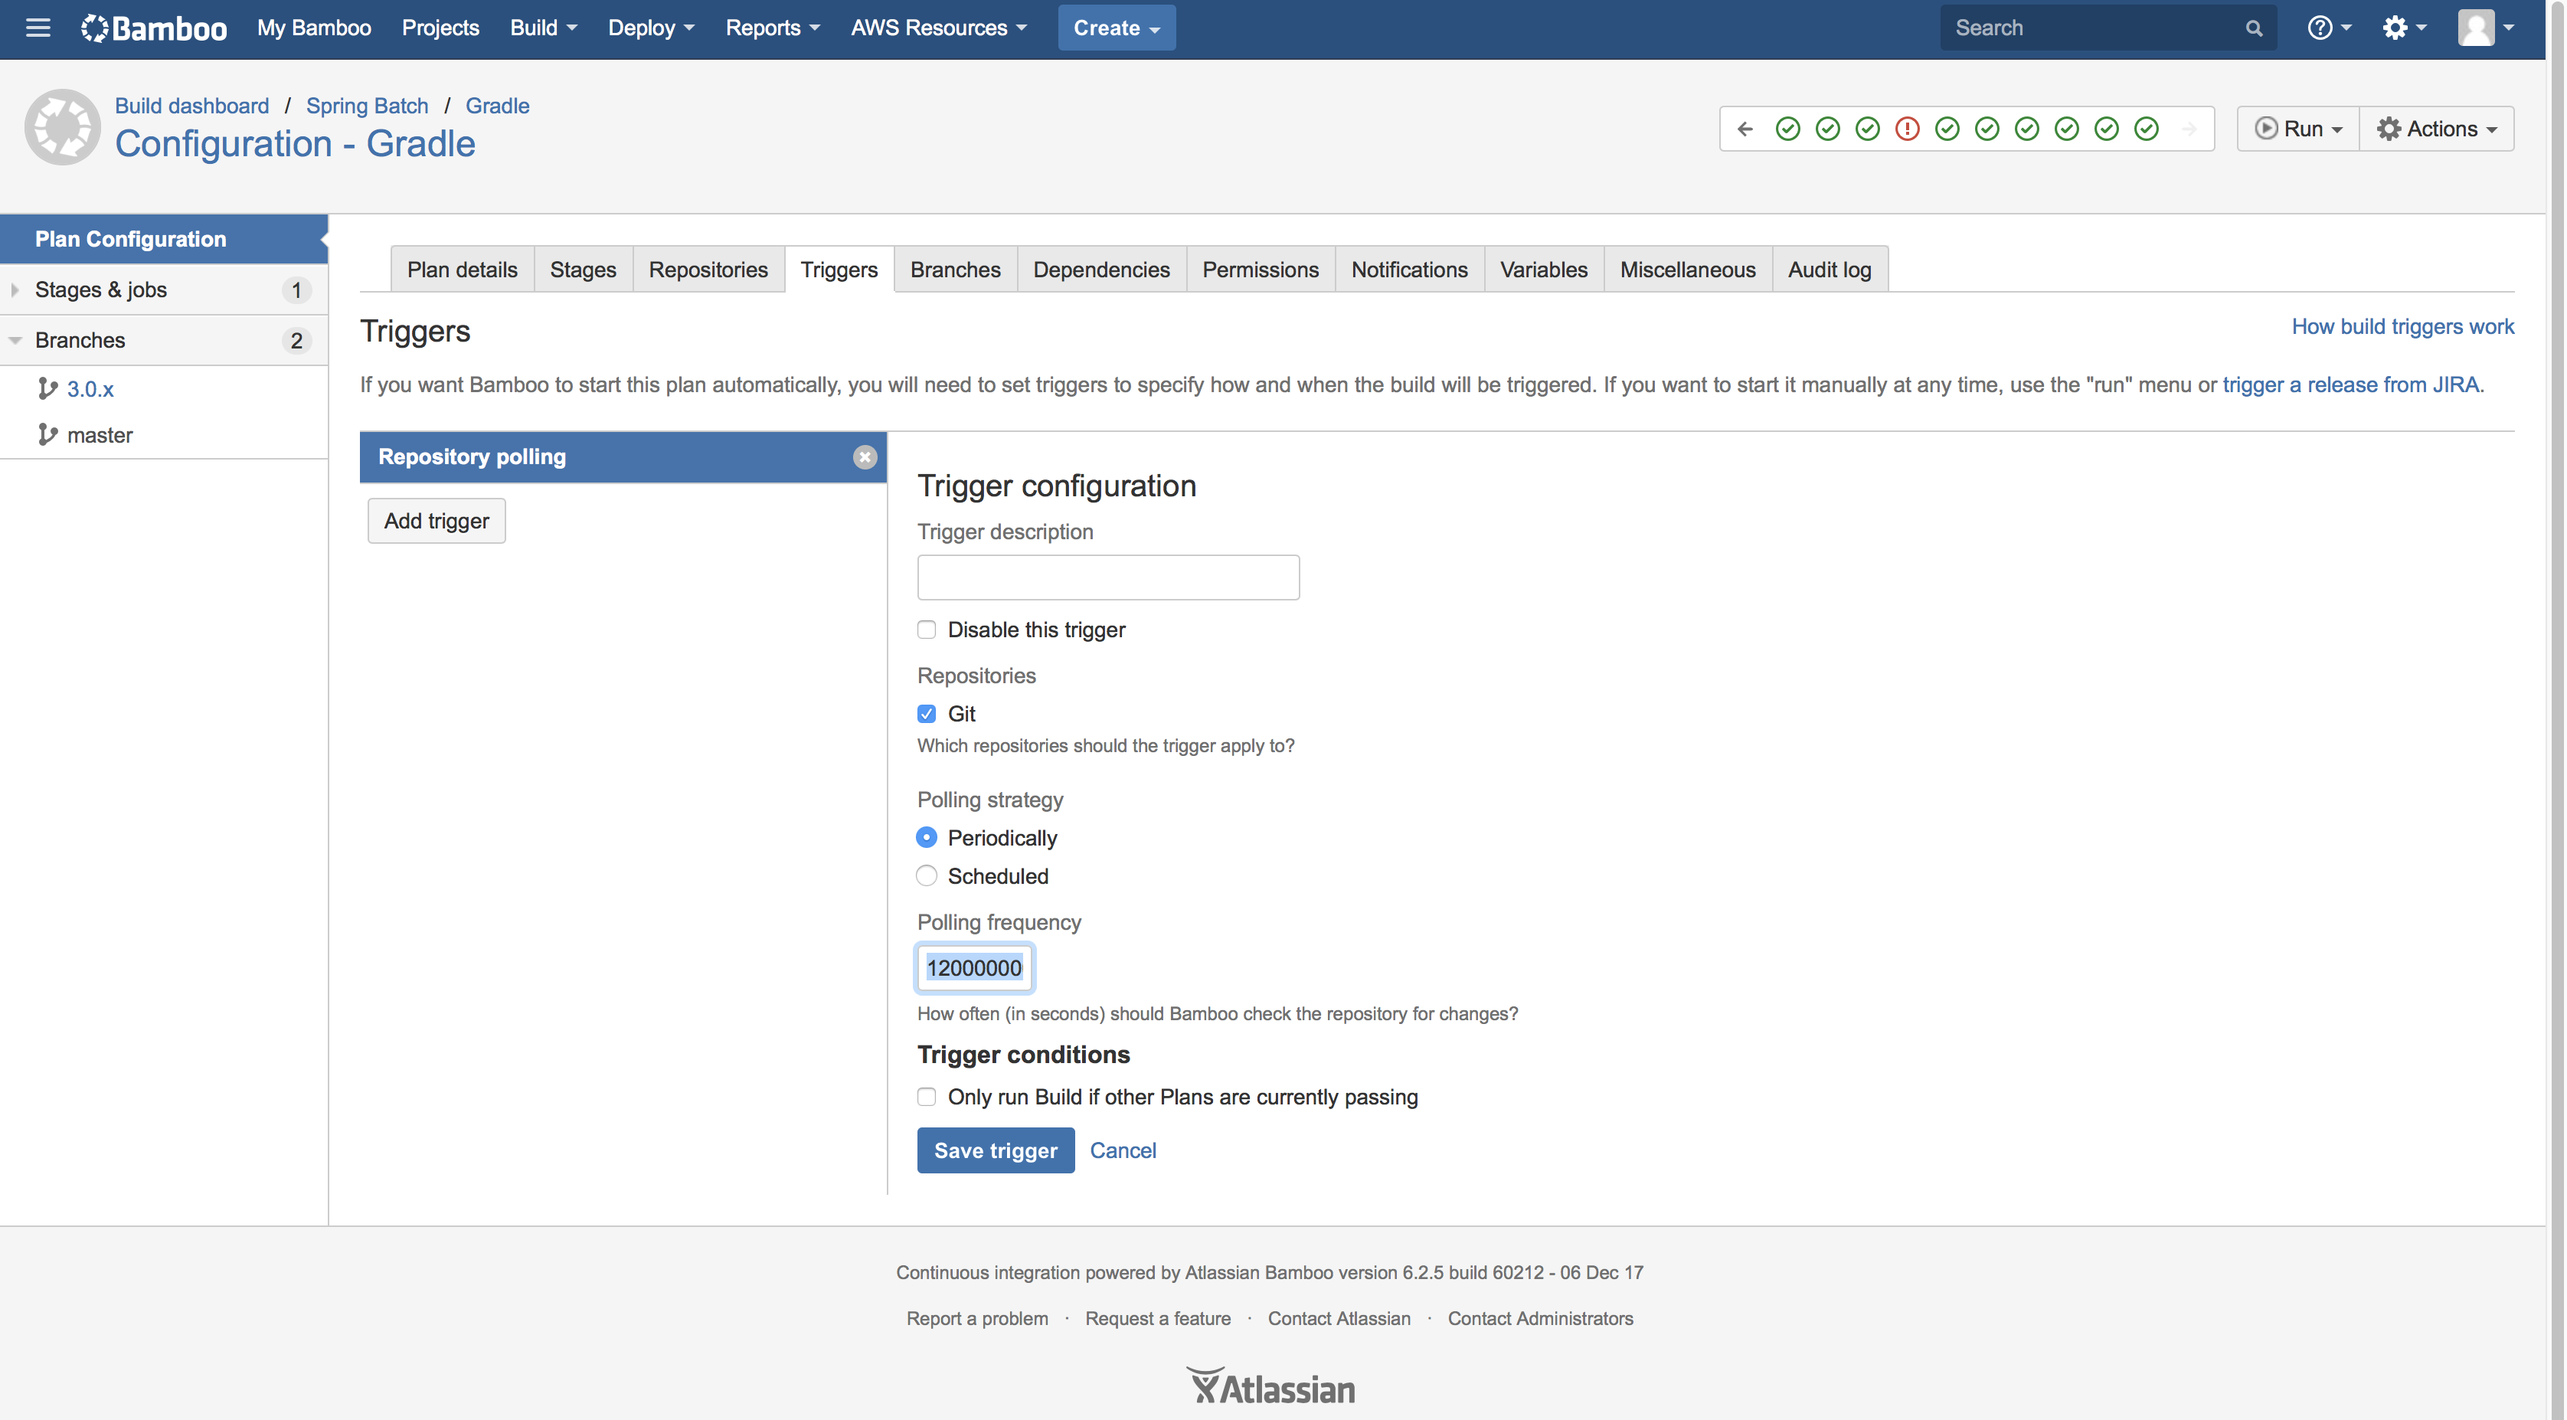Viewport: 2567px width, 1420px height.
Task: Open the Deploy menu
Action: pyautogui.click(x=649, y=28)
